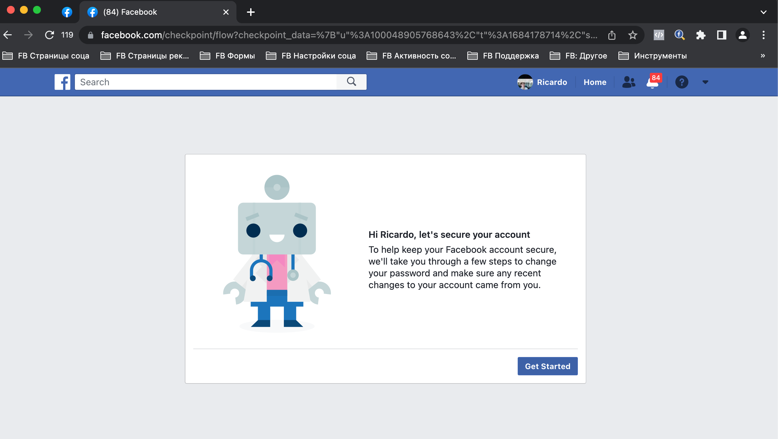Click the lock icon in the address bar
This screenshot has height=439, width=778.
pyautogui.click(x=91, y=35)
